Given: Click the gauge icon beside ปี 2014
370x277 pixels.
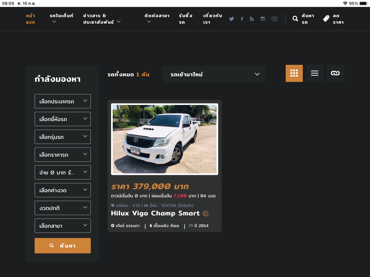Looking at the screenshot, I should pyautogui.click(x=191, y=226).
